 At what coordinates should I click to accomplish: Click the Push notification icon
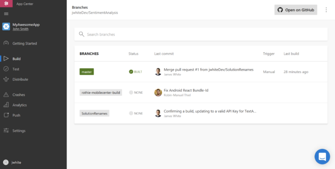[6, 115]
